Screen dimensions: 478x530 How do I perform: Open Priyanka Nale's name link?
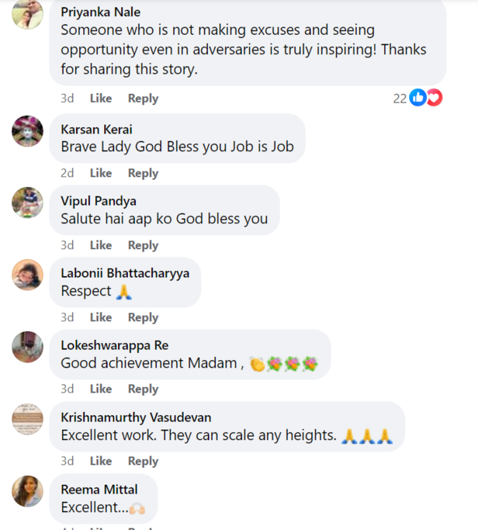point(101,12)
